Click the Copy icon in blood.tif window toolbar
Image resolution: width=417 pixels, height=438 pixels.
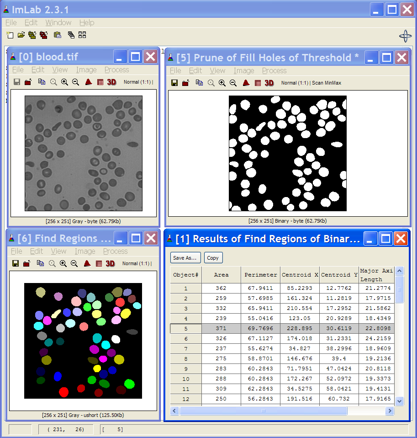click(x=42, y=82)
